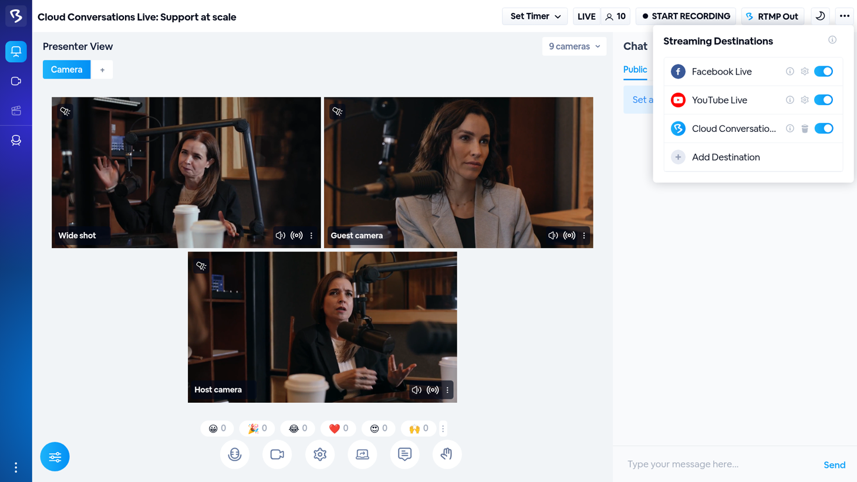The width and height of the screenshot is (857, 482).
Task: Open the 9 cameras dropdown
Action: click(574, 46)
